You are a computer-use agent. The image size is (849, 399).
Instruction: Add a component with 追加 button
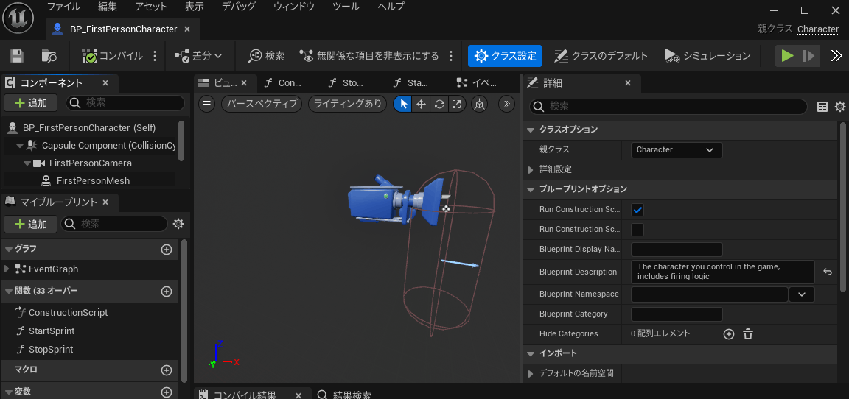(x=32, y=103)
